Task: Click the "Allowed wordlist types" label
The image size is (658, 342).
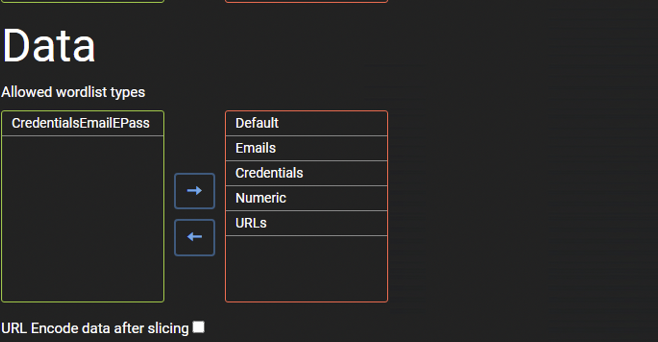Action: pyautogui.click(x=73, y=92)
